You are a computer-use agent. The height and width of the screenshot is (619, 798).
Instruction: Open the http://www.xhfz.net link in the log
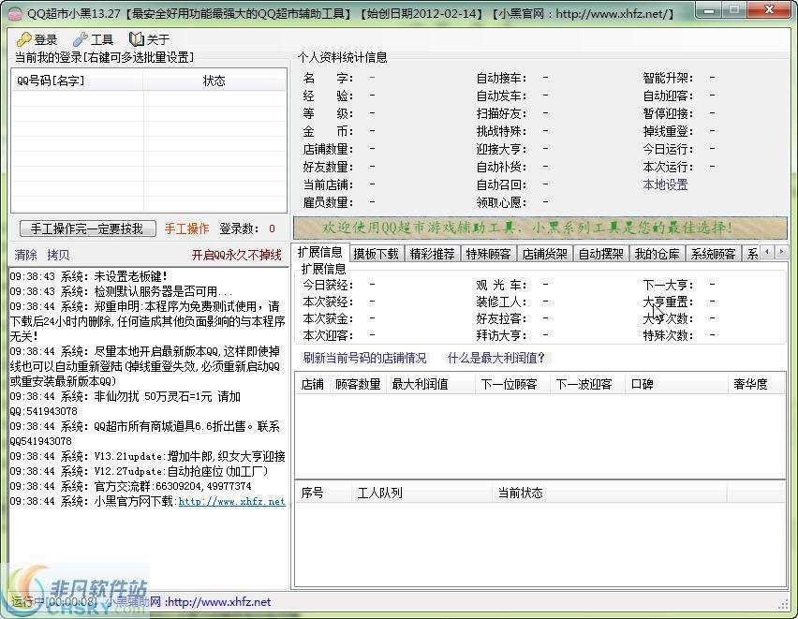click(x=231, y=501)
